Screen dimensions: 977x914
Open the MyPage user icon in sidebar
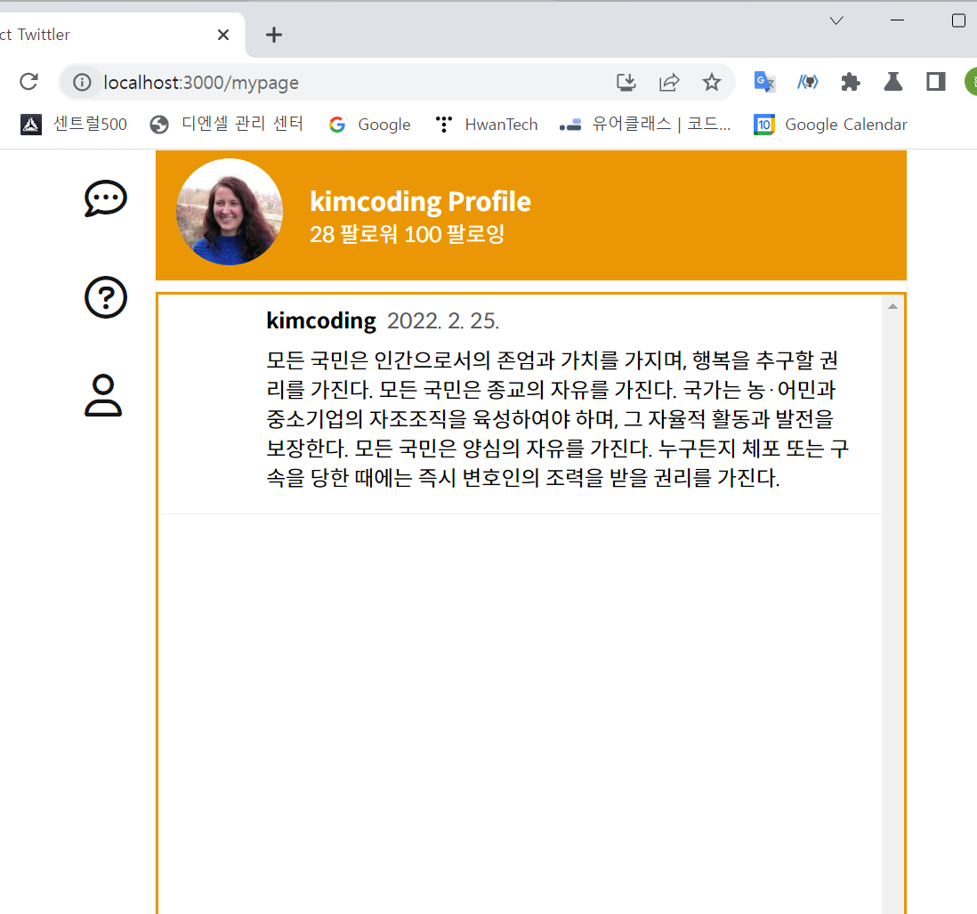[x=103, y=395]
